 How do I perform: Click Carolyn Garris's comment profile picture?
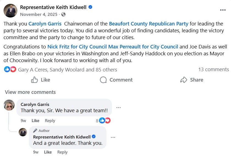click(9, 105)
